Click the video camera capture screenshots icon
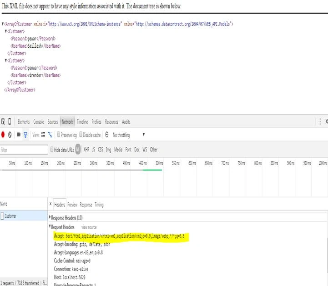Viewport: 328px width, 286px height. 19,135
